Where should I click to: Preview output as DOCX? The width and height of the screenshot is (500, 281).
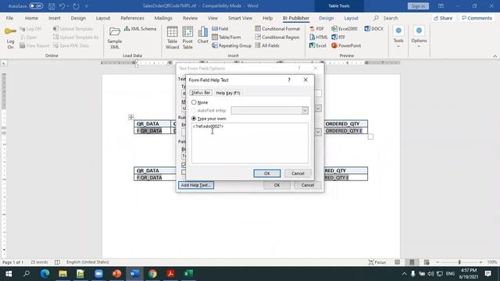[x=374, y=29]
